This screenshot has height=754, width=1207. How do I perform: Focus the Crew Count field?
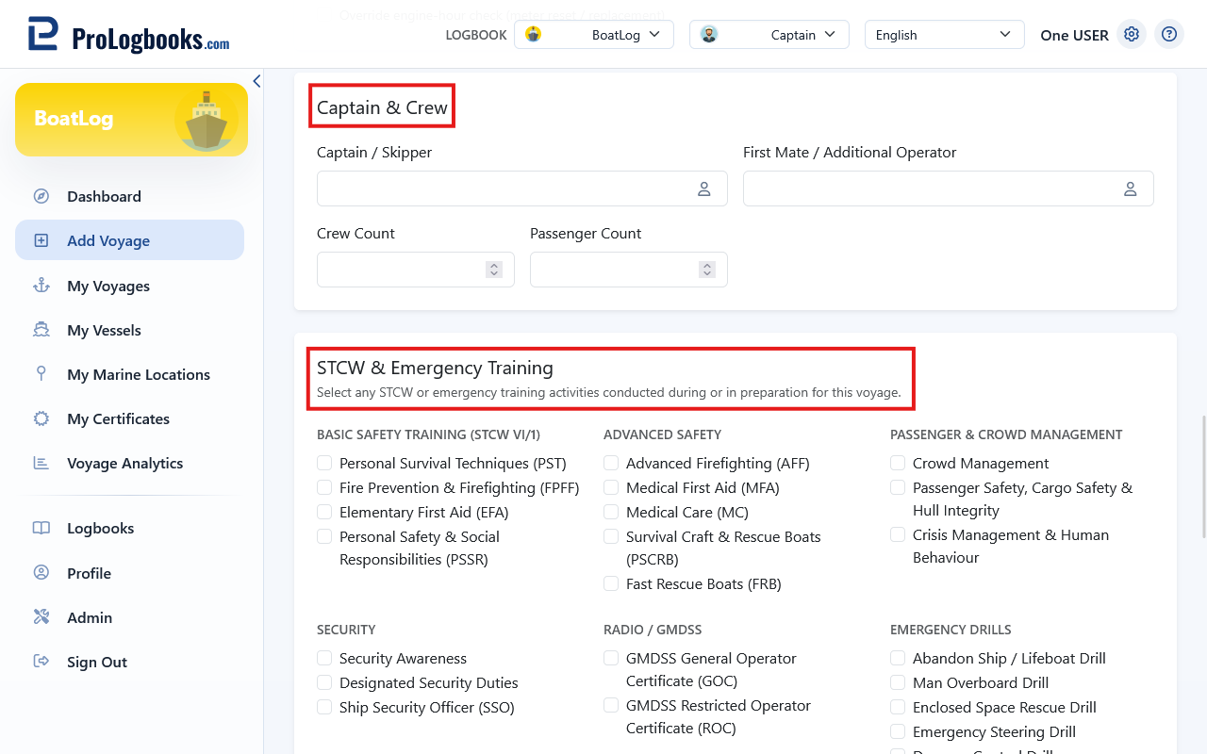click(416, 270)
